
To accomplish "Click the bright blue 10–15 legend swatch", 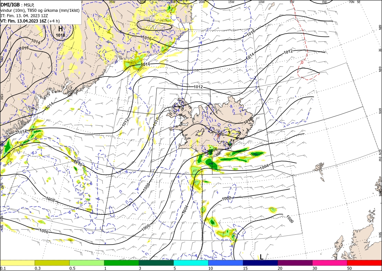I will (x=226, y=263).
